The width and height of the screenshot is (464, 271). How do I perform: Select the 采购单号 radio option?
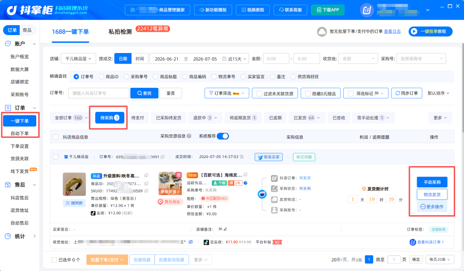[x=127, y=77]
